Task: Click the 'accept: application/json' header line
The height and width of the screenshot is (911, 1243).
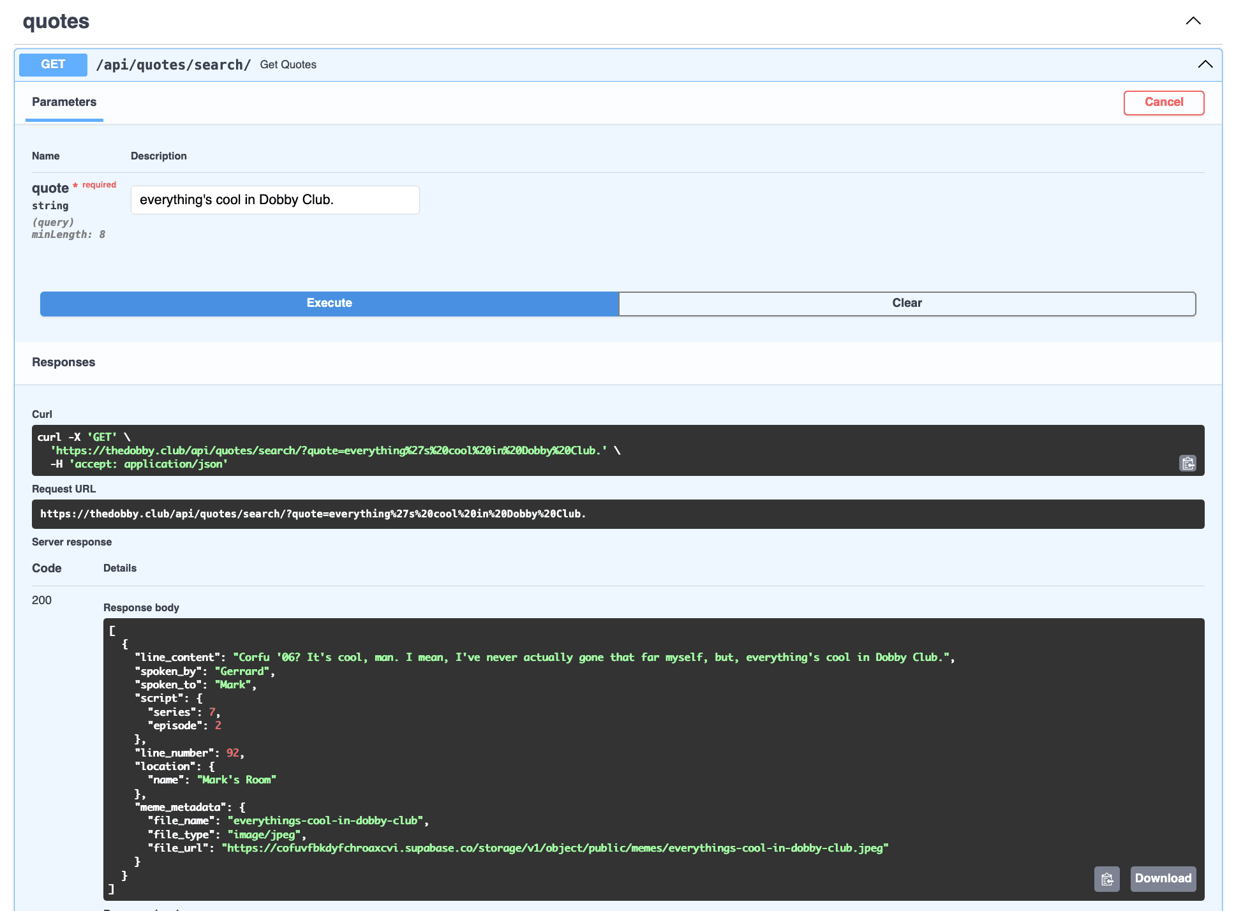Action: [148, 464]
